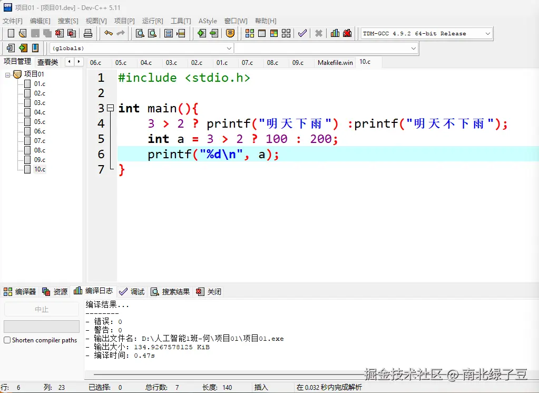Open the 编译器 bottom tab
The width and height of the screenshot is (539, 393).
click(x=19, y=292)
